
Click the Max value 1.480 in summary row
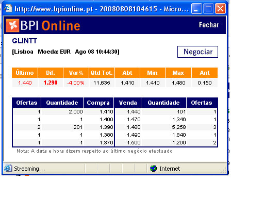click(x=178, y=83)
